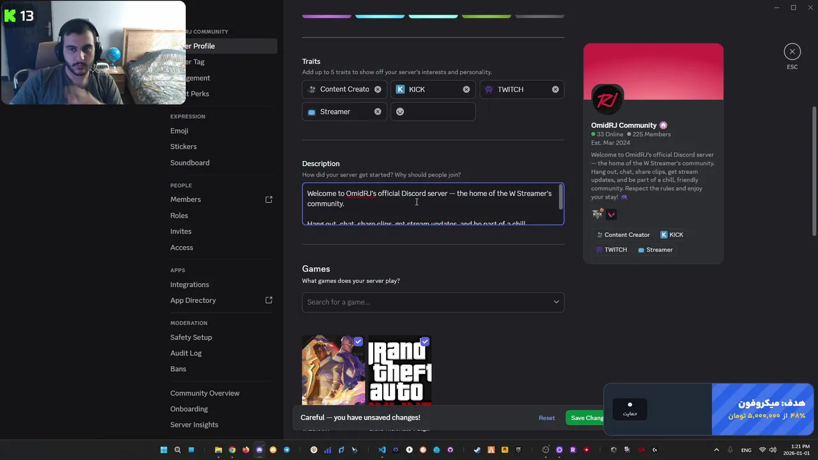Open the Stickers settings page
Viewport: 818px width, 460px height.
[183, 147]
